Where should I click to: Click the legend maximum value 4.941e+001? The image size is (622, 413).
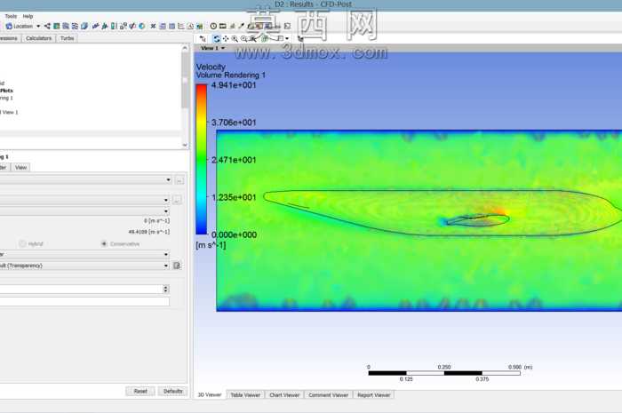(x=234, y=85)
